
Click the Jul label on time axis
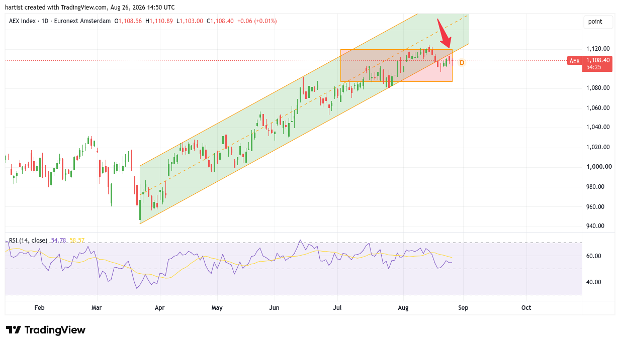[337, 307]
